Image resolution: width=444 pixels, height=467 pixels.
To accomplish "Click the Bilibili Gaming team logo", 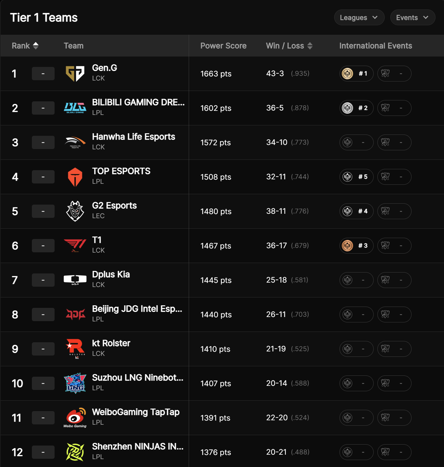I will pyautogui.click(x=75, y=108).
